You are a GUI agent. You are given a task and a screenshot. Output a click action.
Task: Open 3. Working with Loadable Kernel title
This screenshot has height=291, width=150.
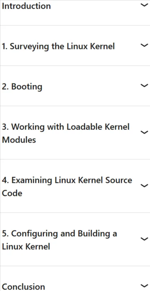click(66, 127)
